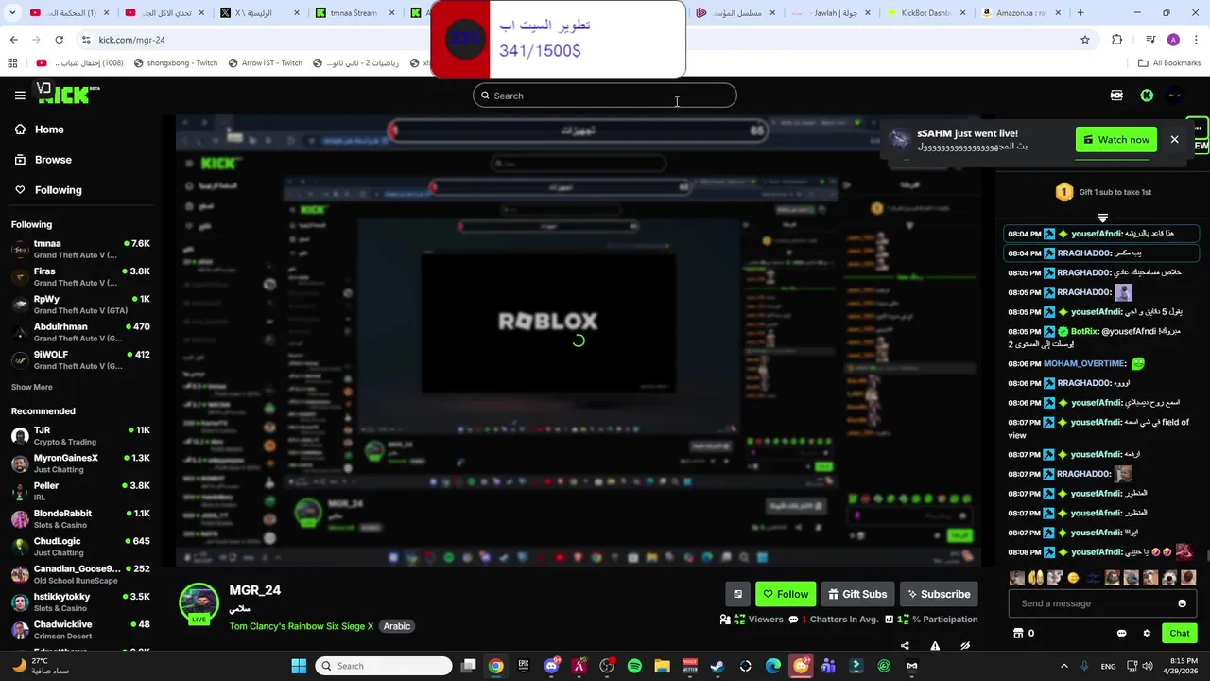Switch to the Amazon.sa tab
Screen dimensions: 1210x681
pos(1019,13)
